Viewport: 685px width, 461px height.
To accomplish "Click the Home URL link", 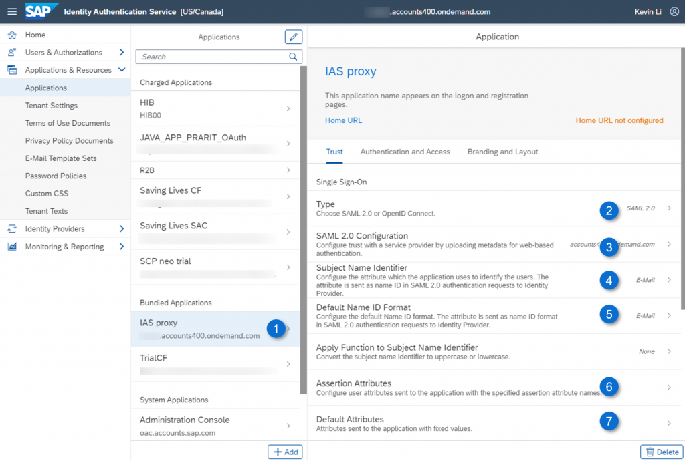I will point(343,120).
